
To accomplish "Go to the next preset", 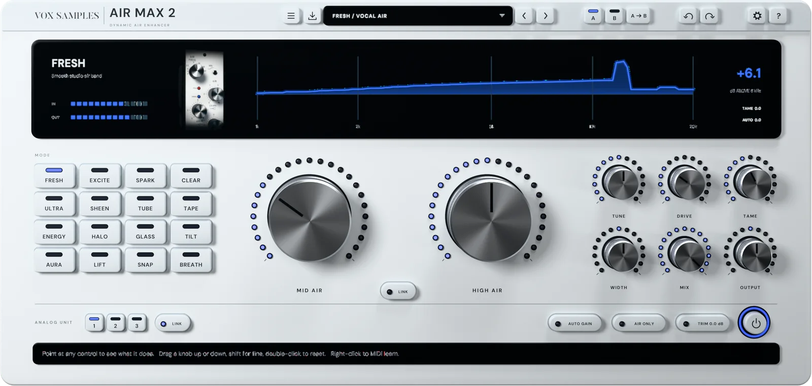I will click(546, 16).
